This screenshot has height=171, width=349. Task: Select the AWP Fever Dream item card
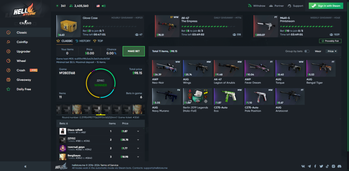point(259,72)
